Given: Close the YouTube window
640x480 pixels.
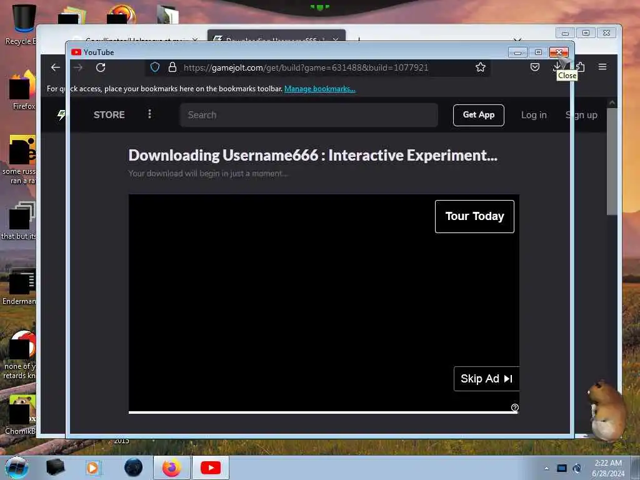Looking at the screenshot, I should (x=559, y=52).
